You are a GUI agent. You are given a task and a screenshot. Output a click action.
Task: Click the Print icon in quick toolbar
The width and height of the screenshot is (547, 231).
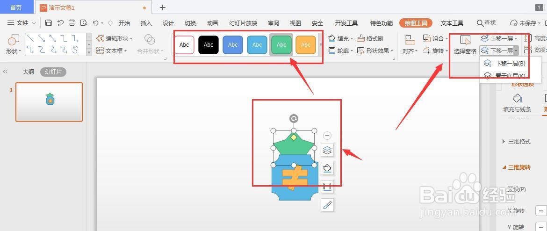pyautogui.click(x=72, y=23)
